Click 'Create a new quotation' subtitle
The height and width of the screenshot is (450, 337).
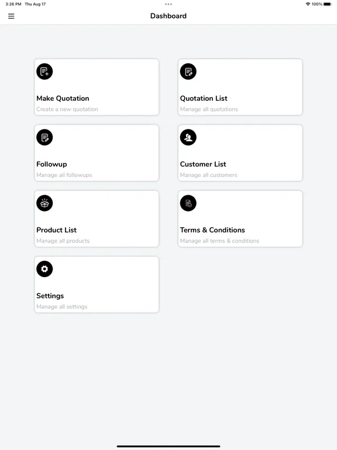(67, 110)
